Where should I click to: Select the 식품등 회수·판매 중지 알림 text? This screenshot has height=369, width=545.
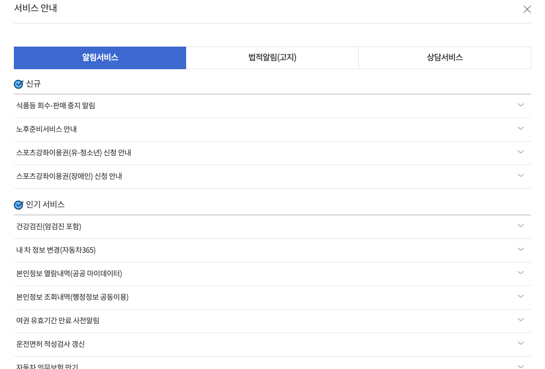click(55, 106)
